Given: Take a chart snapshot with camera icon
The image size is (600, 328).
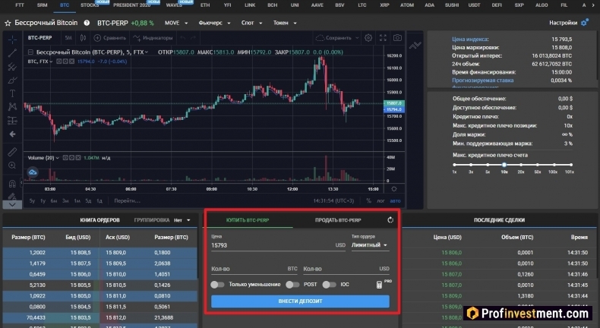Looking at the screenshot, I should pyautogui.click(x=397, y=38).
